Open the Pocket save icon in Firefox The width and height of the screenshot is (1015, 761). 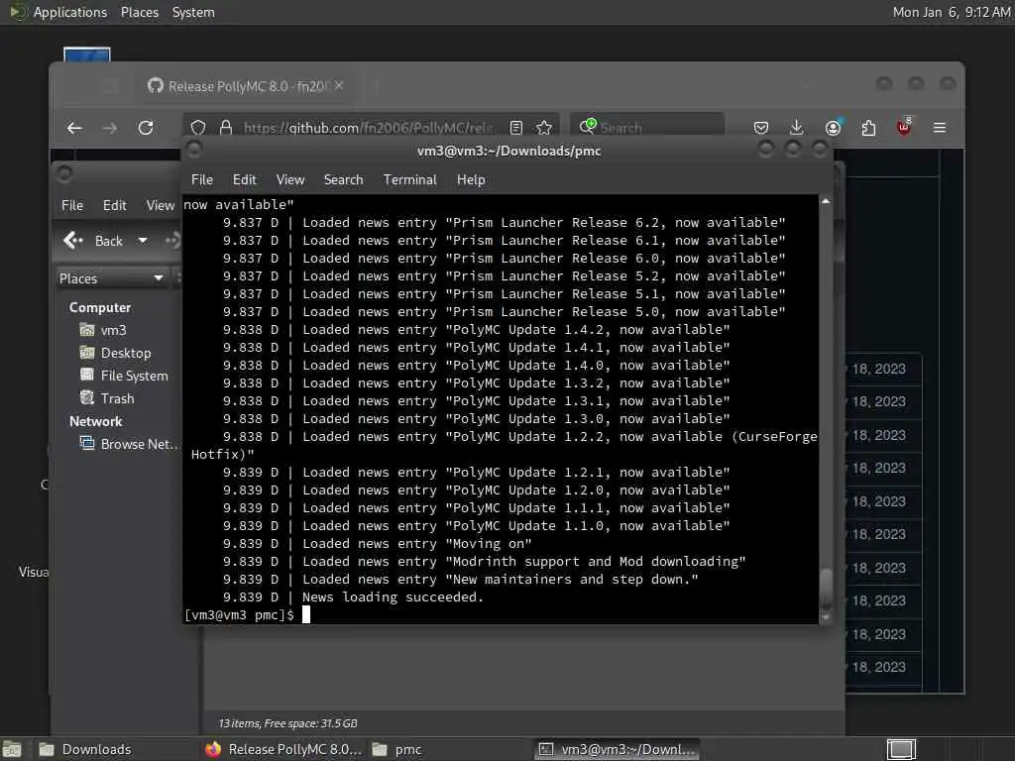coord(761,128)
